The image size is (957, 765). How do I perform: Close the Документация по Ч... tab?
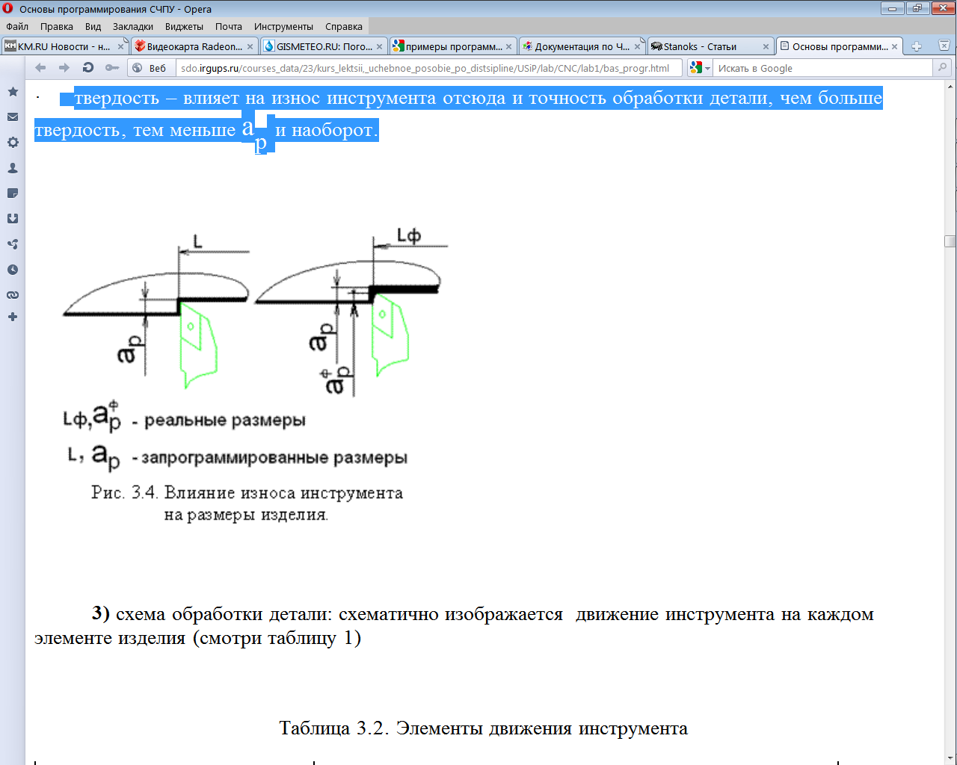pyautogui.click(x=638, y=46)
